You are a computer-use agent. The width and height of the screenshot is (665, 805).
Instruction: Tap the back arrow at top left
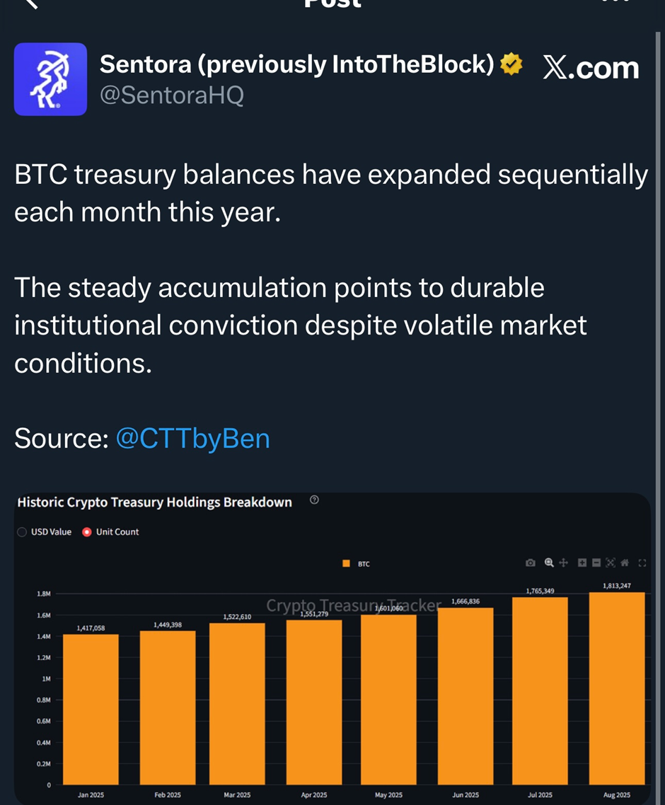[x=30, y=4]
